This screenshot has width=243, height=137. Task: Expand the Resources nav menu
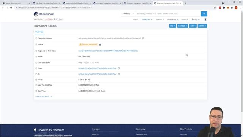tap(172, 19)
